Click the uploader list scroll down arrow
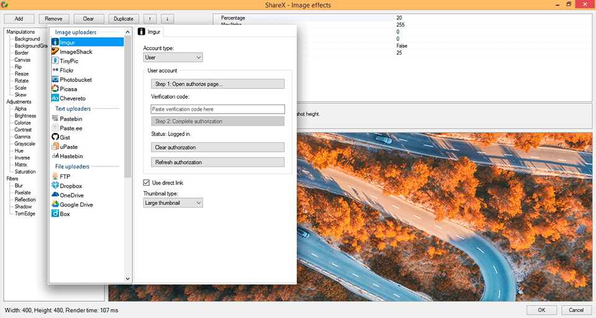596x318 pixels. point(128,278)
